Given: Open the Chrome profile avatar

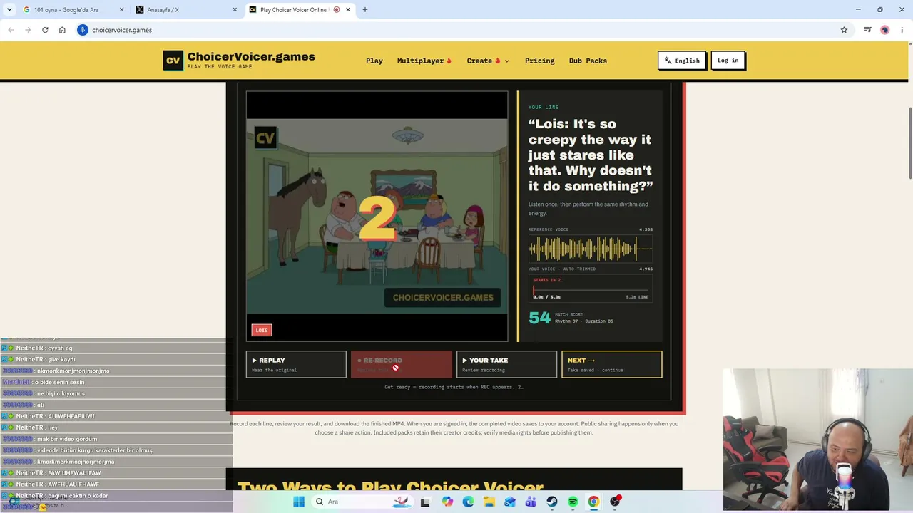Looking at the screenshot, I should click(885, 30).
